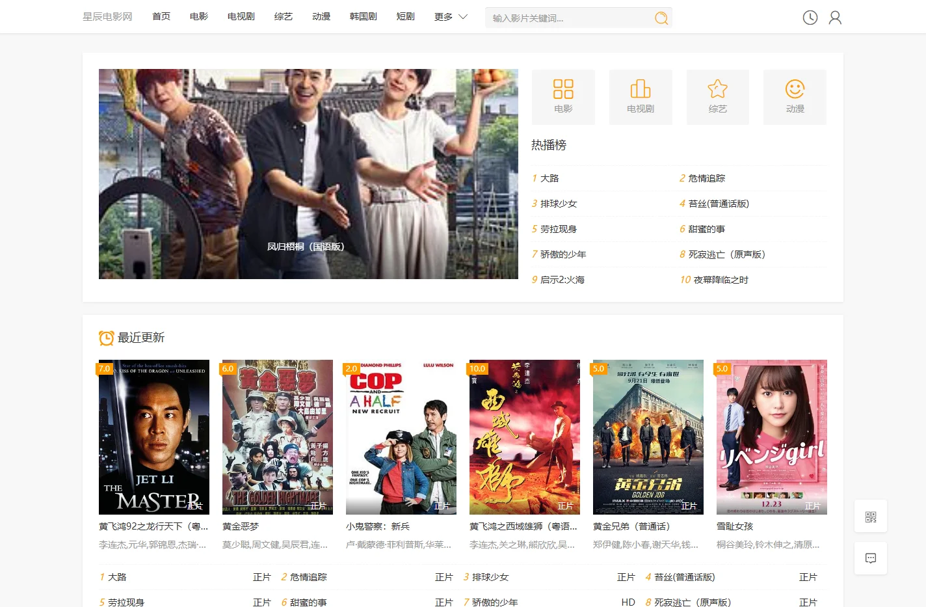Open 短剧 in top navigation

click(x=406, y=17)
